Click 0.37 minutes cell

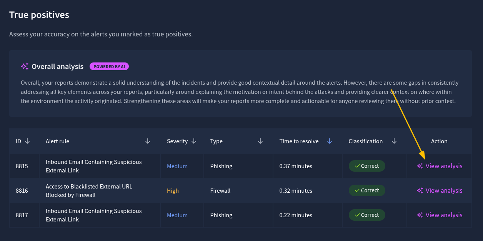(x=296, y=166)
